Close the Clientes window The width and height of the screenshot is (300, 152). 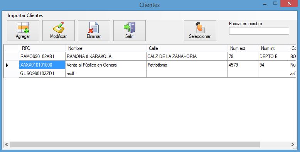289,3
